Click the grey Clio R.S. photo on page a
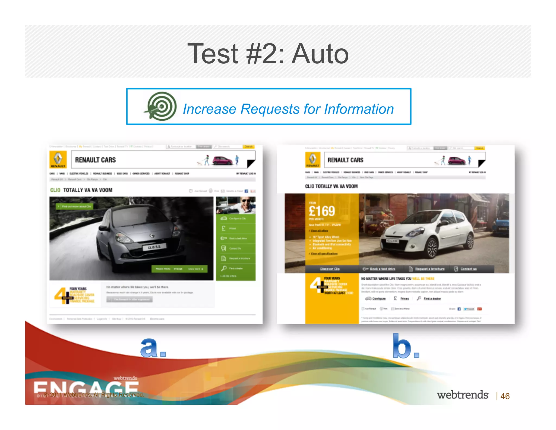This screenshot has width=556, height=430. 131,238
